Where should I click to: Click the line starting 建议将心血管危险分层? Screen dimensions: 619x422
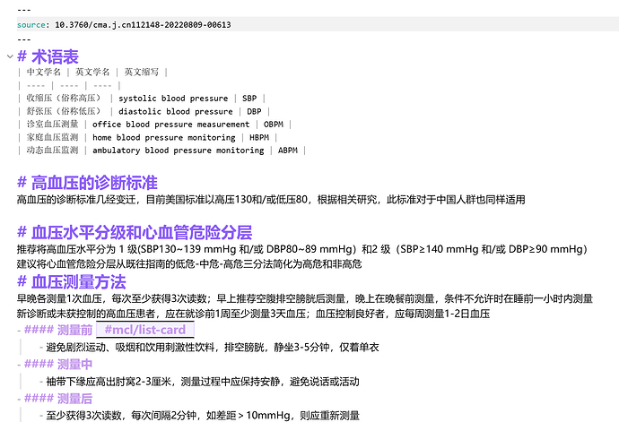click(189, 263)
